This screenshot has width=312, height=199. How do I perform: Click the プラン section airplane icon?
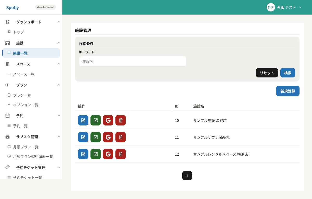pyautogui.click(x=8, y=85)
